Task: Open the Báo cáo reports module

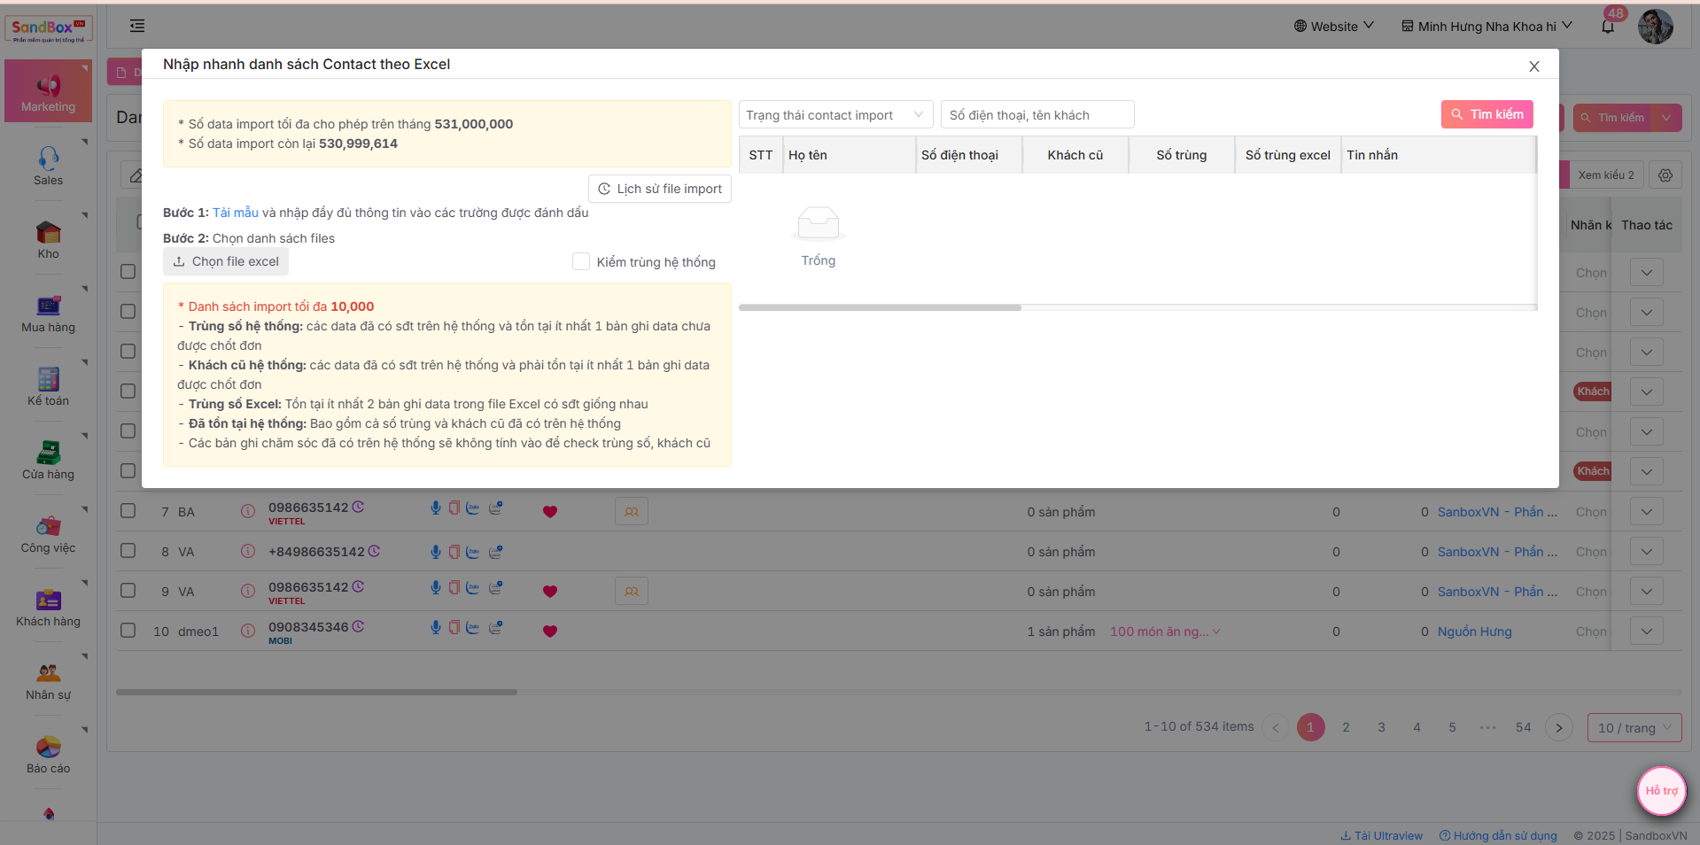Action: 48,754
